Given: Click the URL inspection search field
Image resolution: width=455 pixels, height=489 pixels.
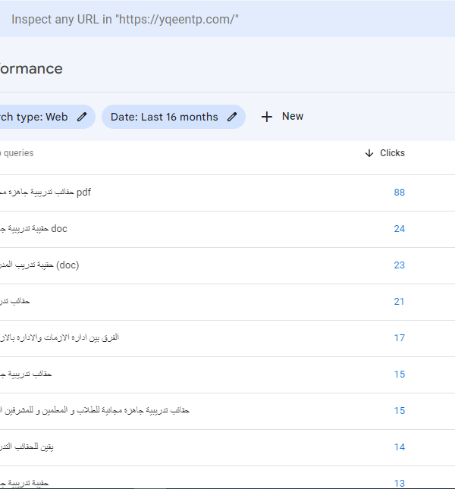Looking at the screenshot, I should pos(227,20).
